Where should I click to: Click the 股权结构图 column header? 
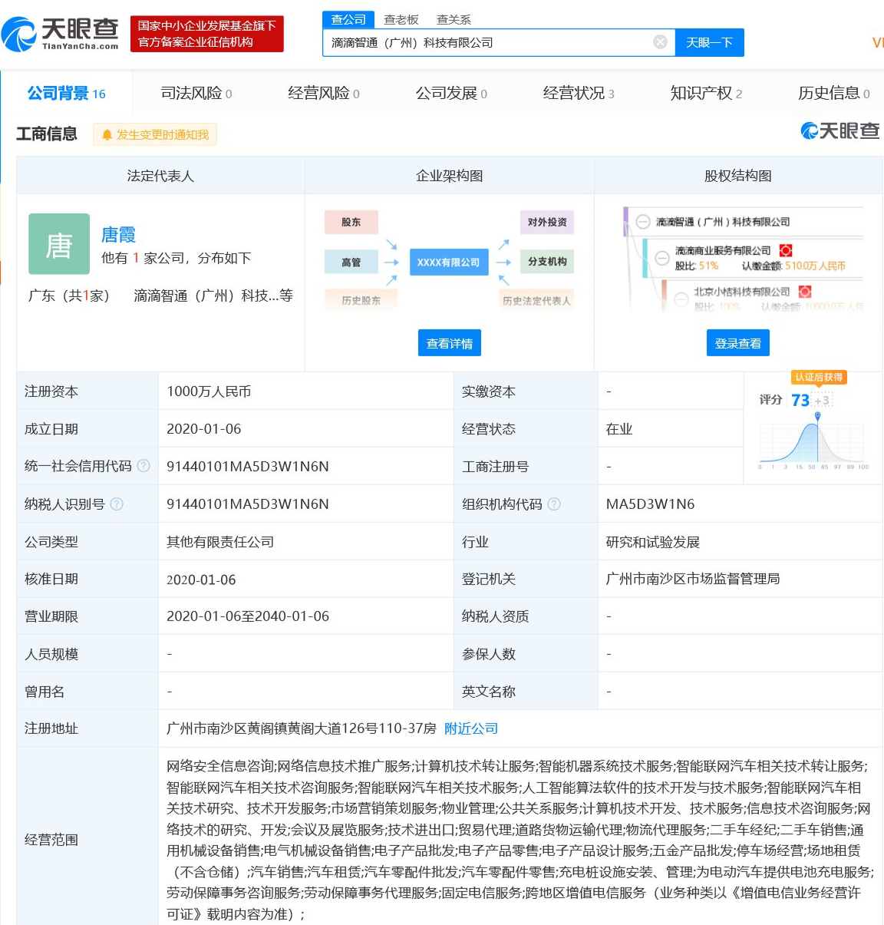click(x=737, y=176)
